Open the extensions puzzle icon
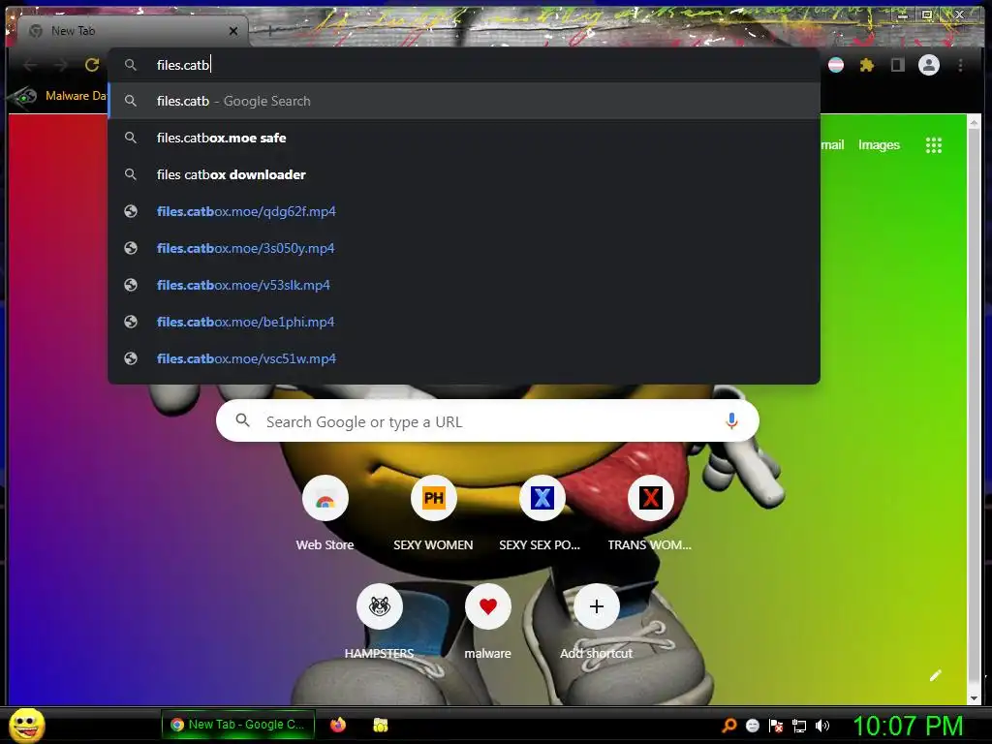 point(867,65)
